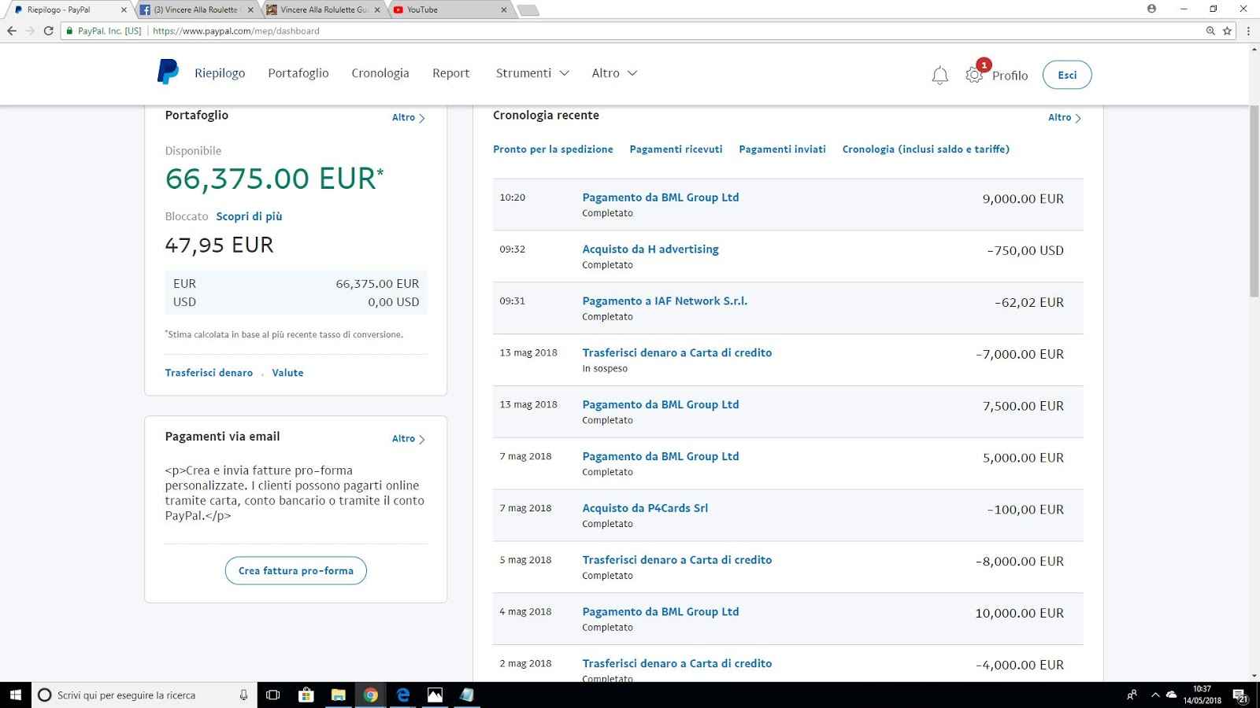Open File Explorer from taskbar
Screen dimensions: 1260x708
(x=338, y=695)
